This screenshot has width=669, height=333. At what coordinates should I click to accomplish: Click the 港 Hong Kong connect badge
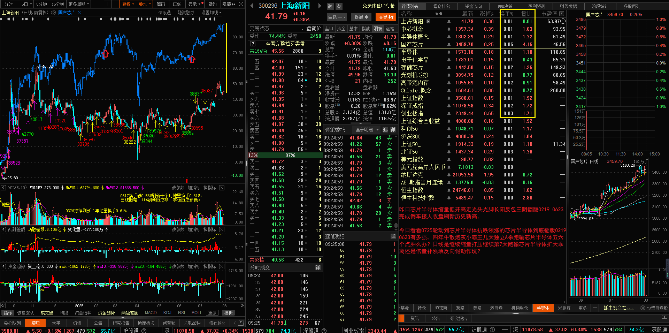point(339,6)
